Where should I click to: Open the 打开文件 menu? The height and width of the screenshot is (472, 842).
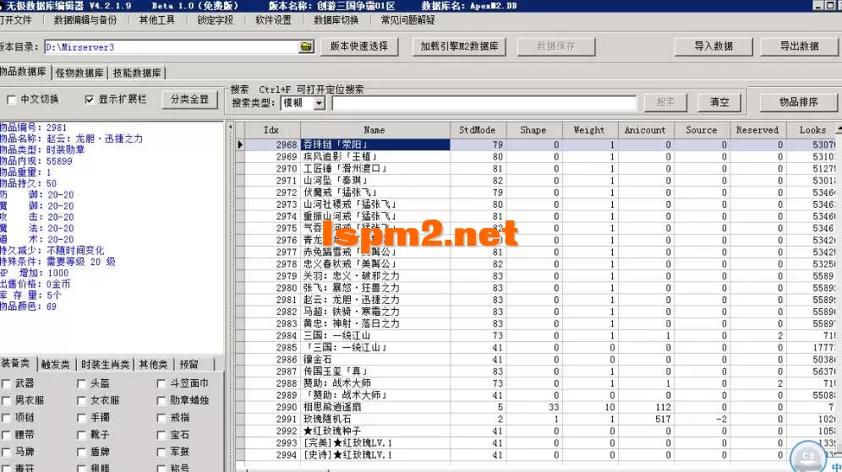[x=15, y=20]
